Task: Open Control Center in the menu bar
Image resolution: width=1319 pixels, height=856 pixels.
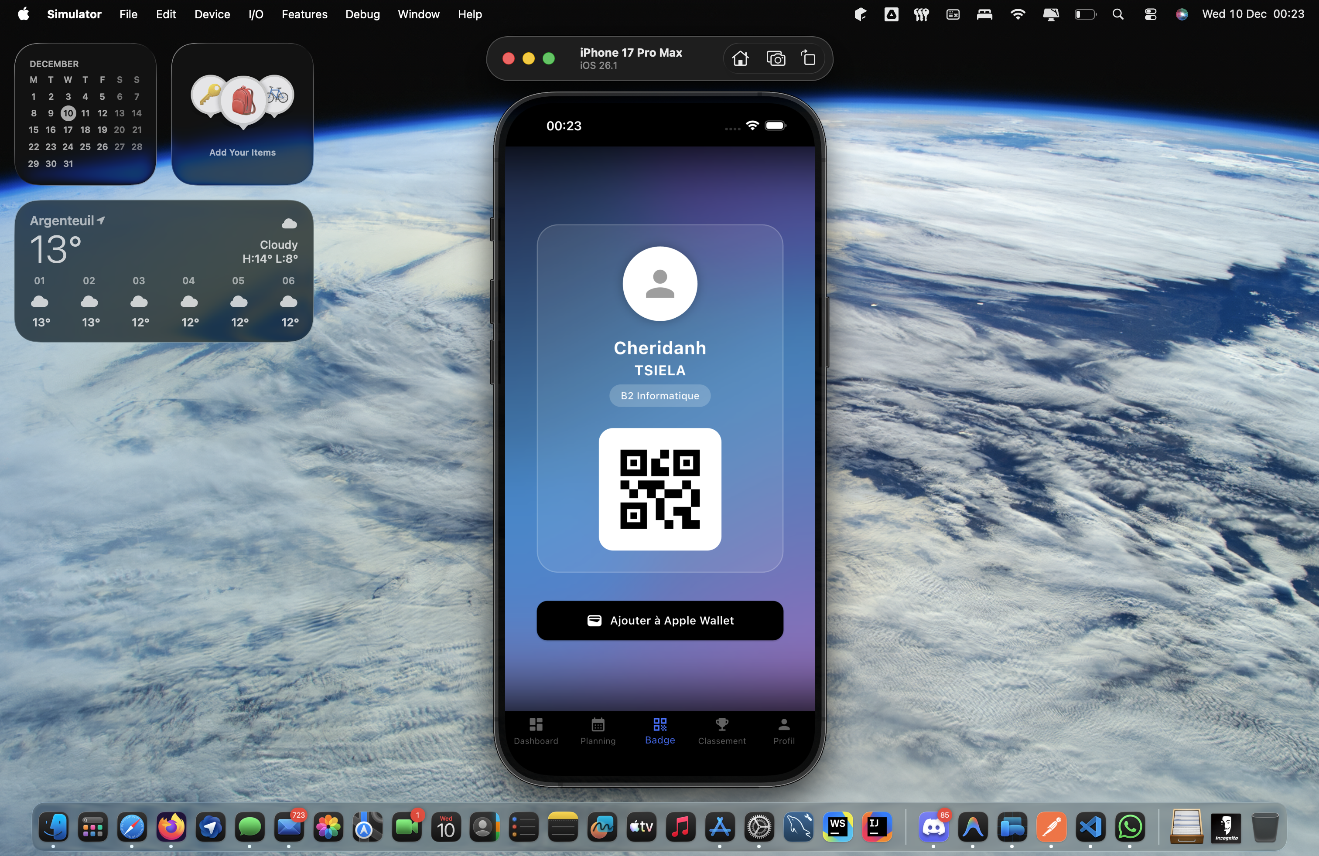Action: click(x=1150, y=14)
